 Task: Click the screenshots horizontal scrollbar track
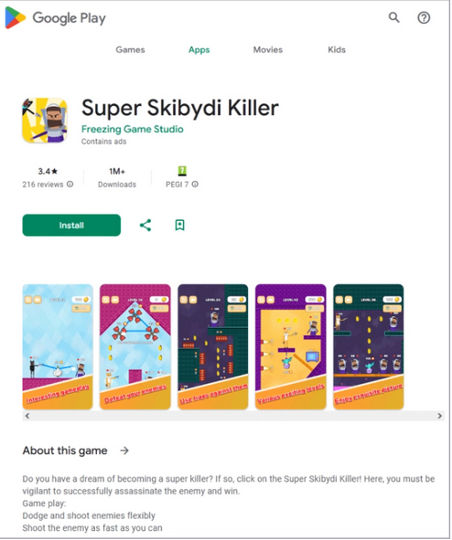[233, 416]
